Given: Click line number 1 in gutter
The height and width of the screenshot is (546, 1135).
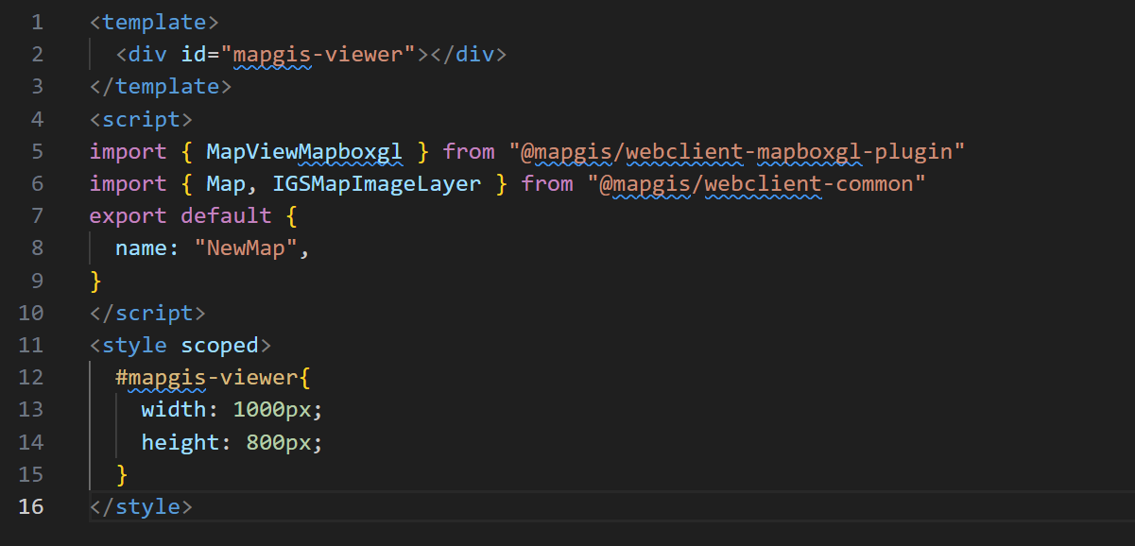Looking at the screenshot, I should point(37,22).
